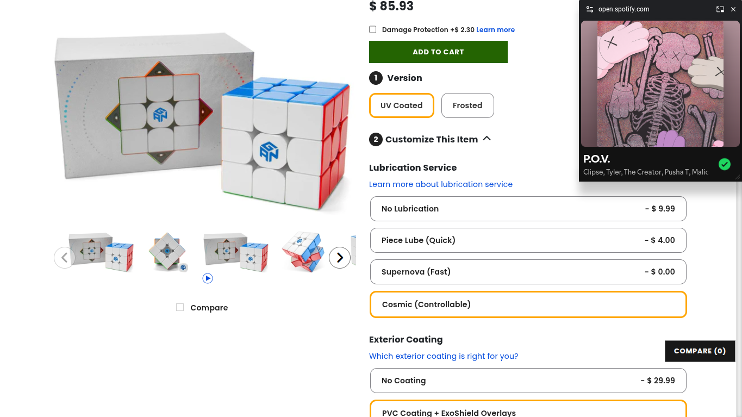This screenshot has width=742, height=417.
Task: Collapse the Customize This Item section
Action: tap(487, 139)
